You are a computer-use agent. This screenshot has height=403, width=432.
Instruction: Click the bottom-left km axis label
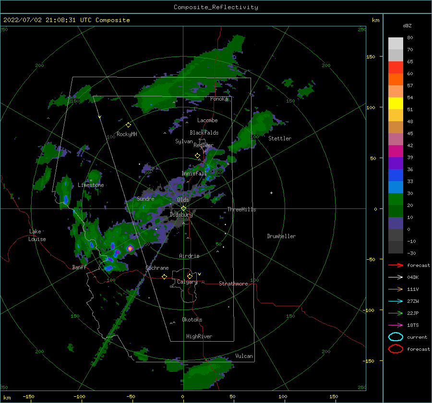click(x=7, y=398)
